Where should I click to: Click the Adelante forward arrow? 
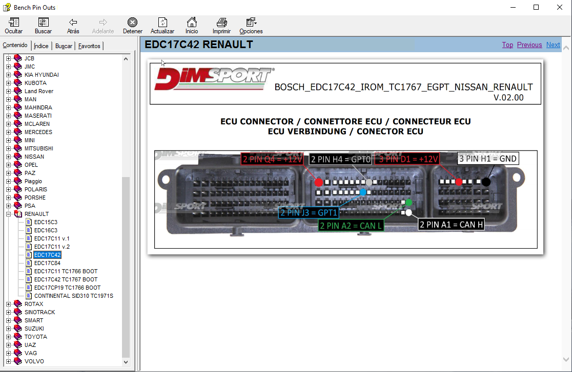pyautogui.click(x=103, y=22)
